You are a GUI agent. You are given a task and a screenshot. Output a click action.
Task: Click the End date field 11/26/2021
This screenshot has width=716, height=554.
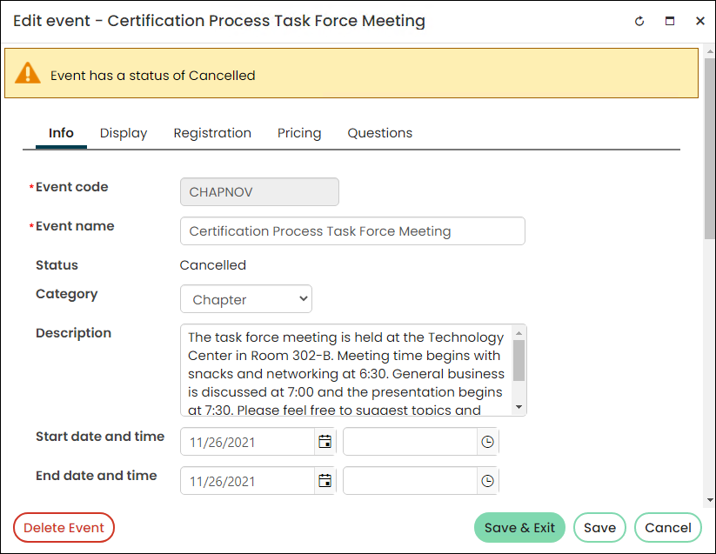click(x=247, y=481)
